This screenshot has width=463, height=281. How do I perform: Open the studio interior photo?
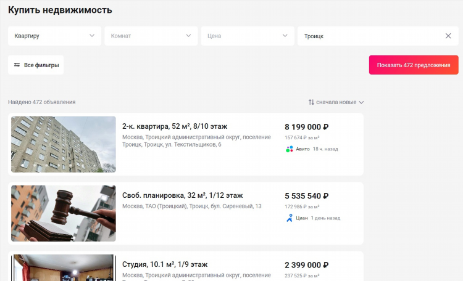[64, 267]
